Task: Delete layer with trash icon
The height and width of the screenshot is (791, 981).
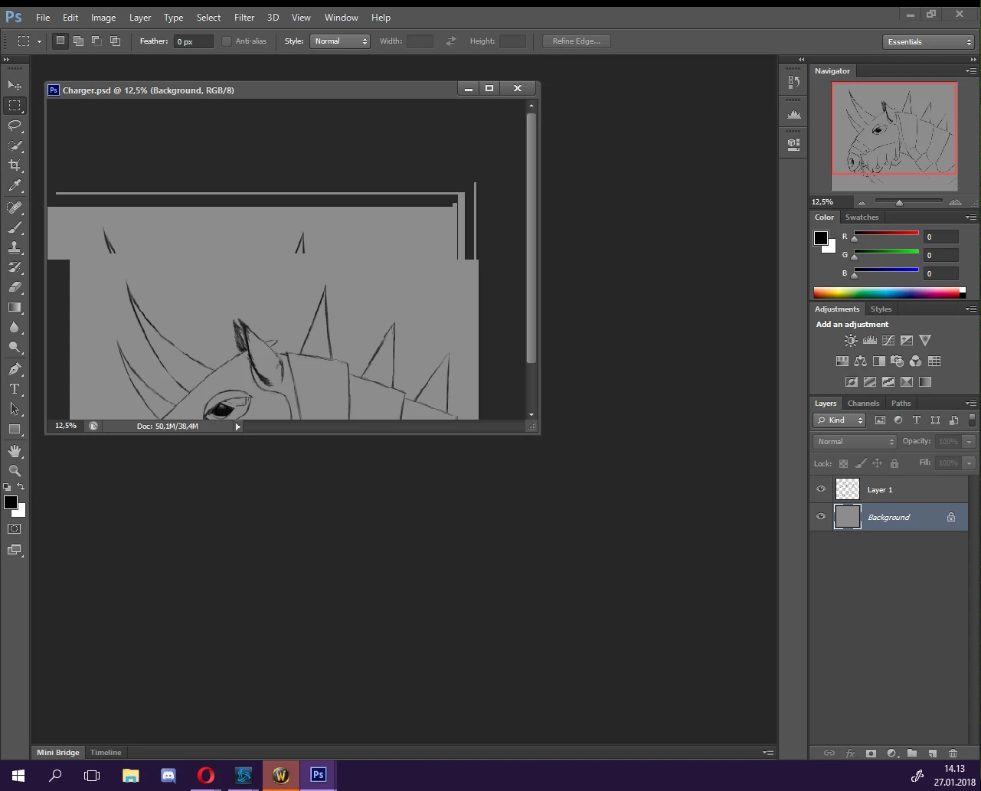Action: click(x=953, y=753)
